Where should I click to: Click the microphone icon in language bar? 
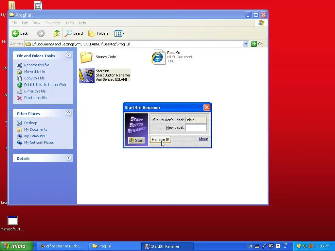tap(264, 246)
